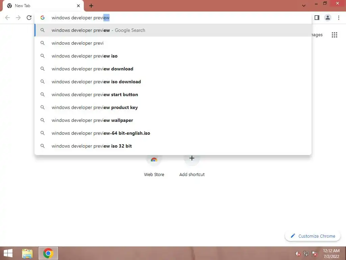Open the Chrome three-dot menu
This screenshot has height=260, width=346.
pos(339,18)
